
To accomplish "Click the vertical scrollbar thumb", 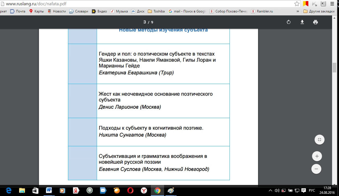I will click(334, 67).
